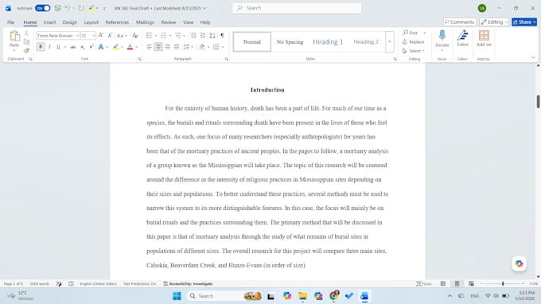Click the Save icon in title bar
The image size is (541, 304).
57,8
